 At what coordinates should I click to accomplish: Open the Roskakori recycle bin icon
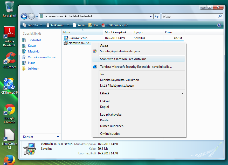pyautogui.click(x=10, y=9)
